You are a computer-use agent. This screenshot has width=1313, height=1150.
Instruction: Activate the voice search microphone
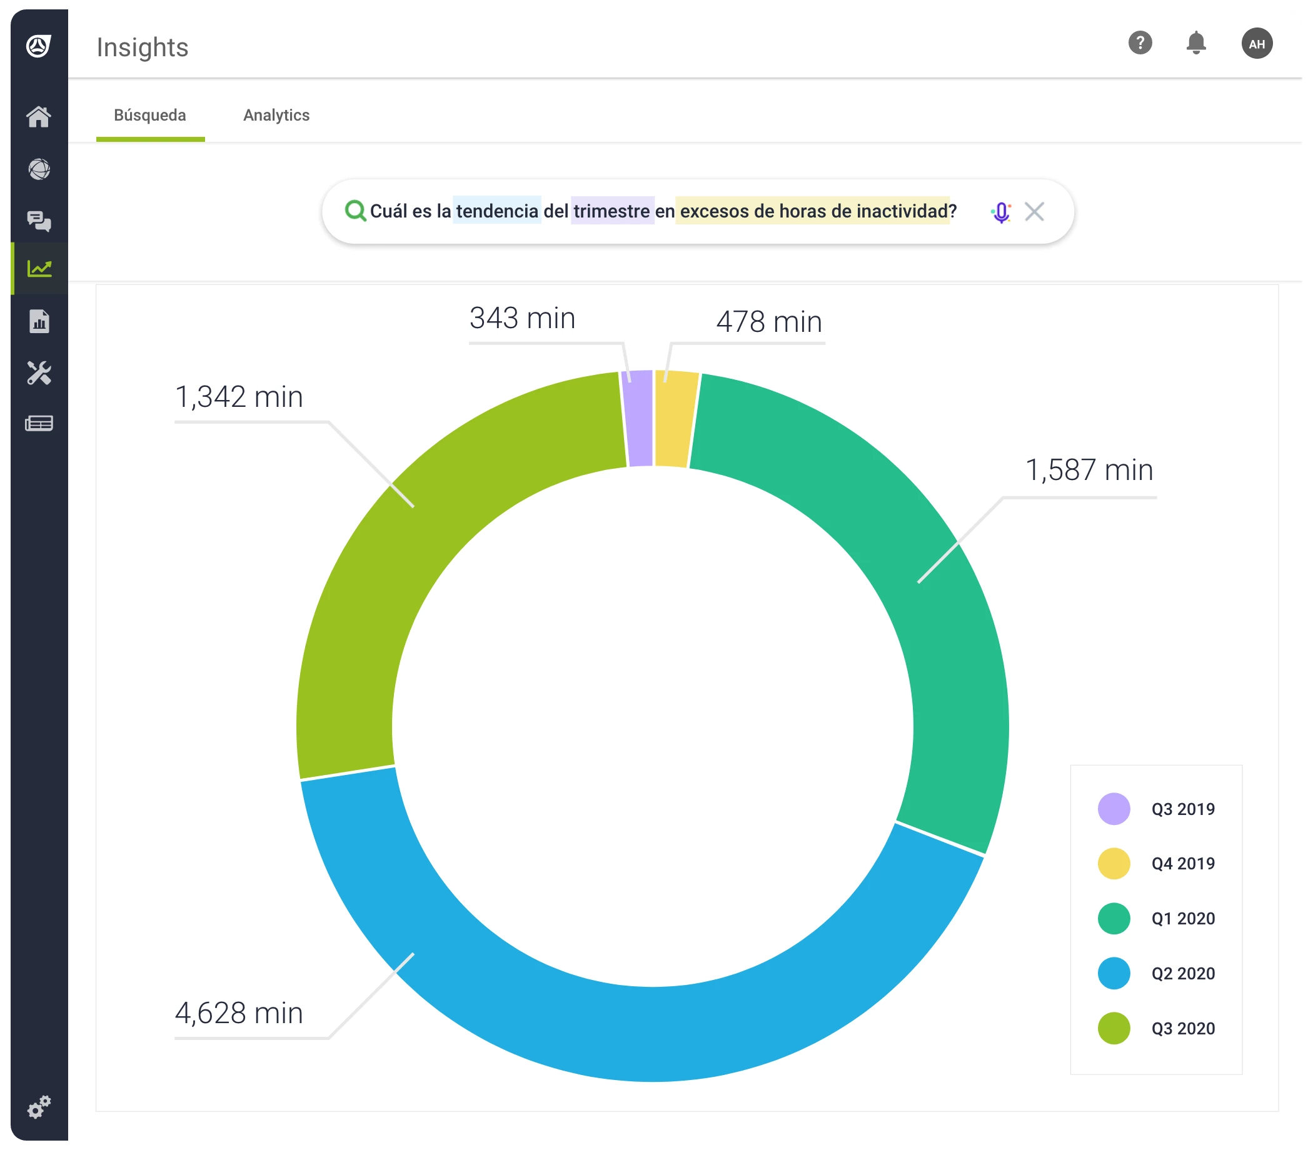click(x=1001, y=212)
